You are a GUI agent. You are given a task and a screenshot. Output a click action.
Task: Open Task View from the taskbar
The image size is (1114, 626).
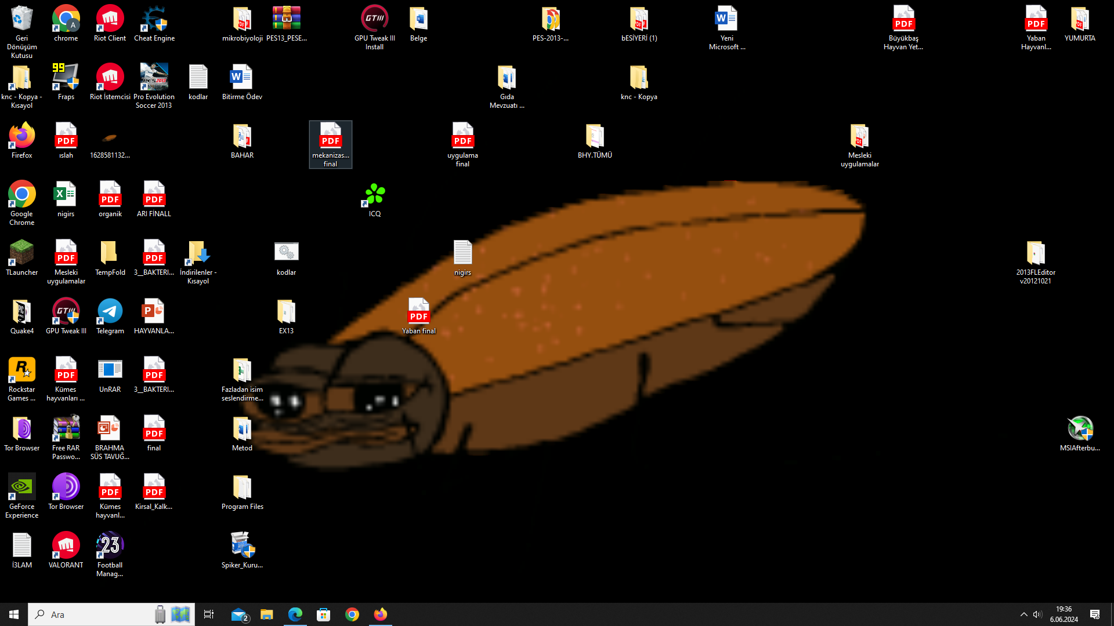click(209, 614)
